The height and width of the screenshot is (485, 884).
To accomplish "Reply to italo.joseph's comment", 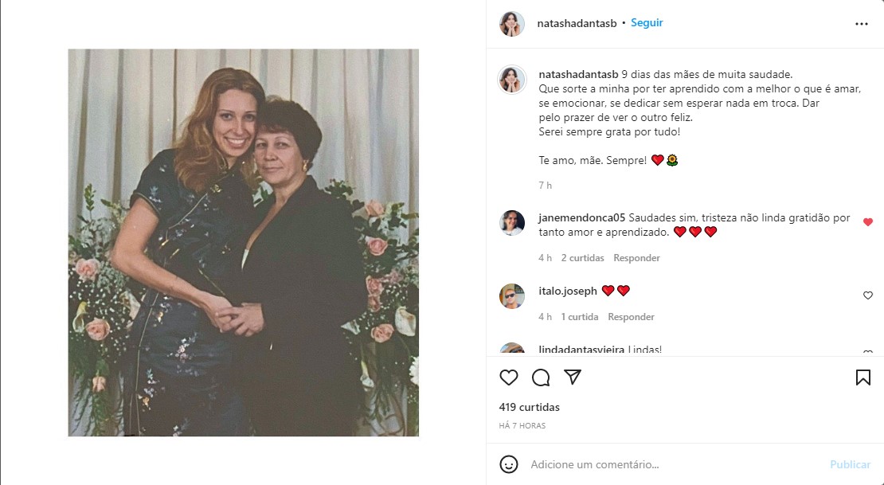I will 631,317.
